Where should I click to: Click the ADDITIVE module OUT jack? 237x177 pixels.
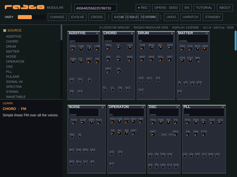(80, 93)
